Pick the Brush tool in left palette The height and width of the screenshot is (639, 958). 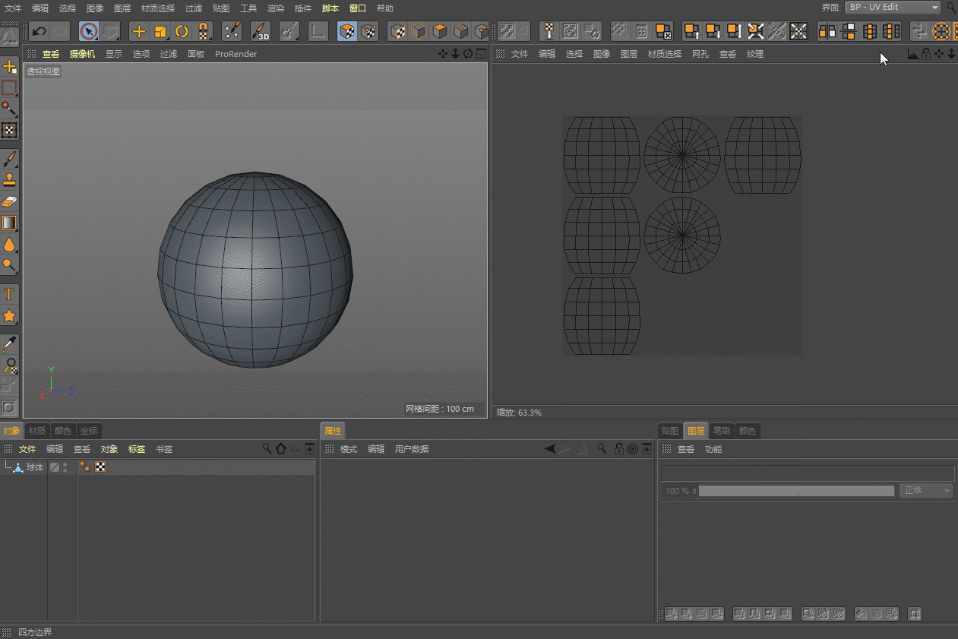(x=9, y=159)
